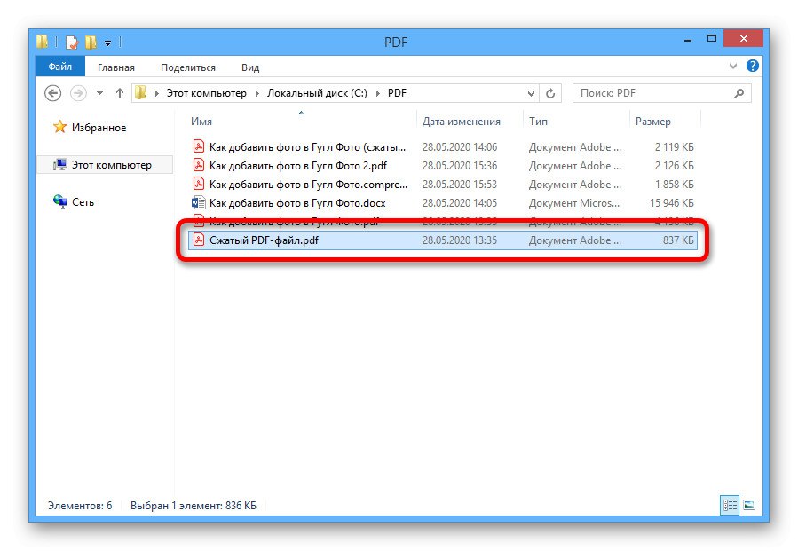Screen dimensions: 798x551
Task: Switch to large thumbnails view in status bar
Action: pos(750,505)
